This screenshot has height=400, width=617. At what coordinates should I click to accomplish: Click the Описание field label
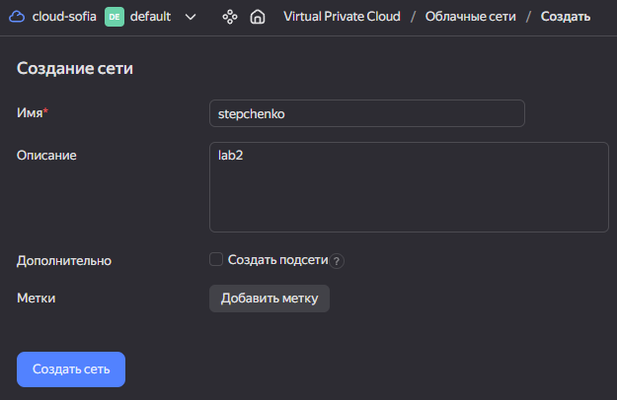pyautogui.click(x=46, y=156)
